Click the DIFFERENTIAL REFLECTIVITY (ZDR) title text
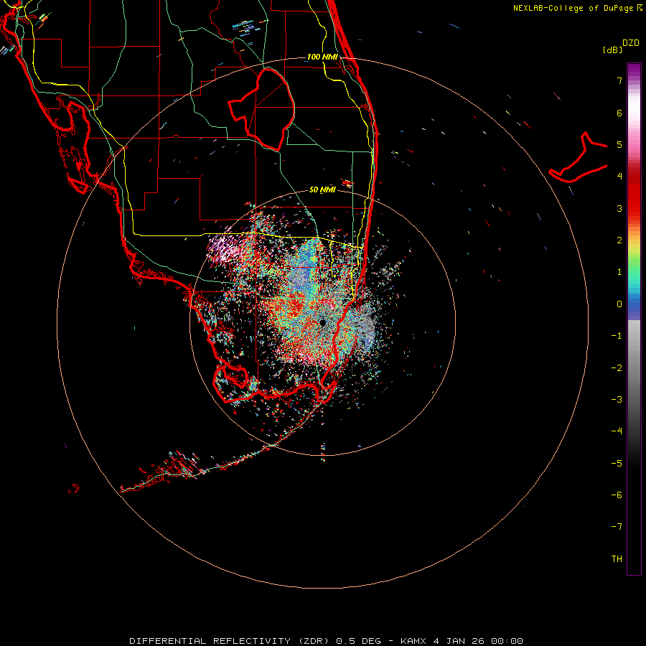 point(230,641)
